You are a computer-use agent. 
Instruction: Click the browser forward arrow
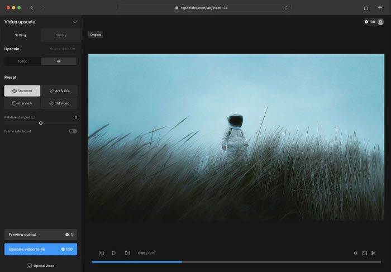[43, 8]
